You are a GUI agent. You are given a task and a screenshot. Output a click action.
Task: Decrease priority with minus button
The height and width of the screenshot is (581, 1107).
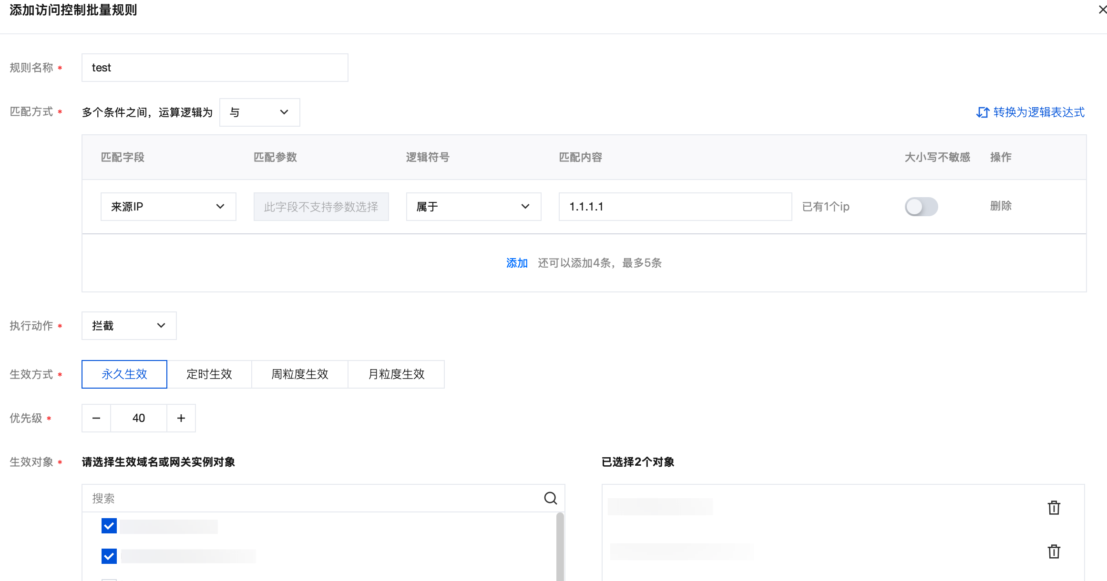pyautogui.click(x=96, y=418)
